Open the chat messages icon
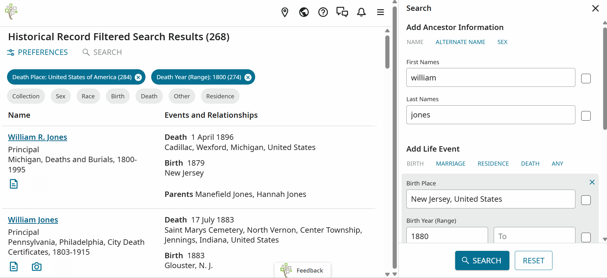This screenshot has height=278, width=607. pyautogui.click(x=342, y=12)
